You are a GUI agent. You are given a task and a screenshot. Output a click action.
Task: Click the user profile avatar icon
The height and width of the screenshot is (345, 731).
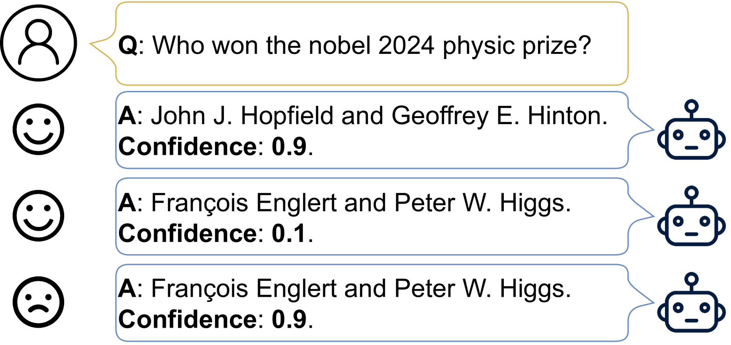38,43
